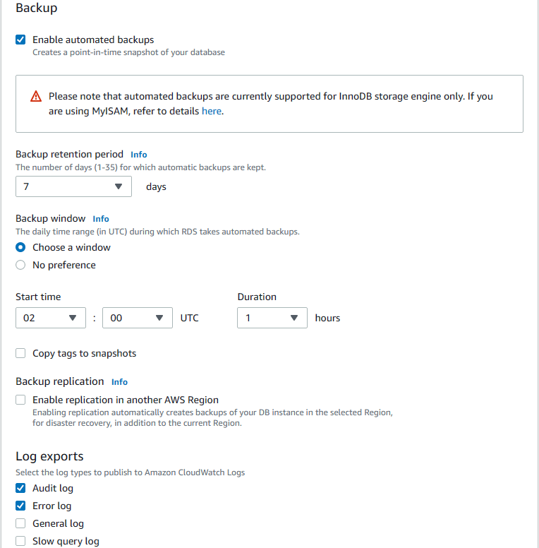Expand the Duration hours dropdown
The width and height of the screenshot is (539, 548).
[x=272, y=318]
